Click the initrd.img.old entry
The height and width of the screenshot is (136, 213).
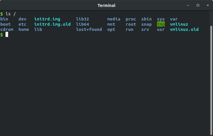52,24
